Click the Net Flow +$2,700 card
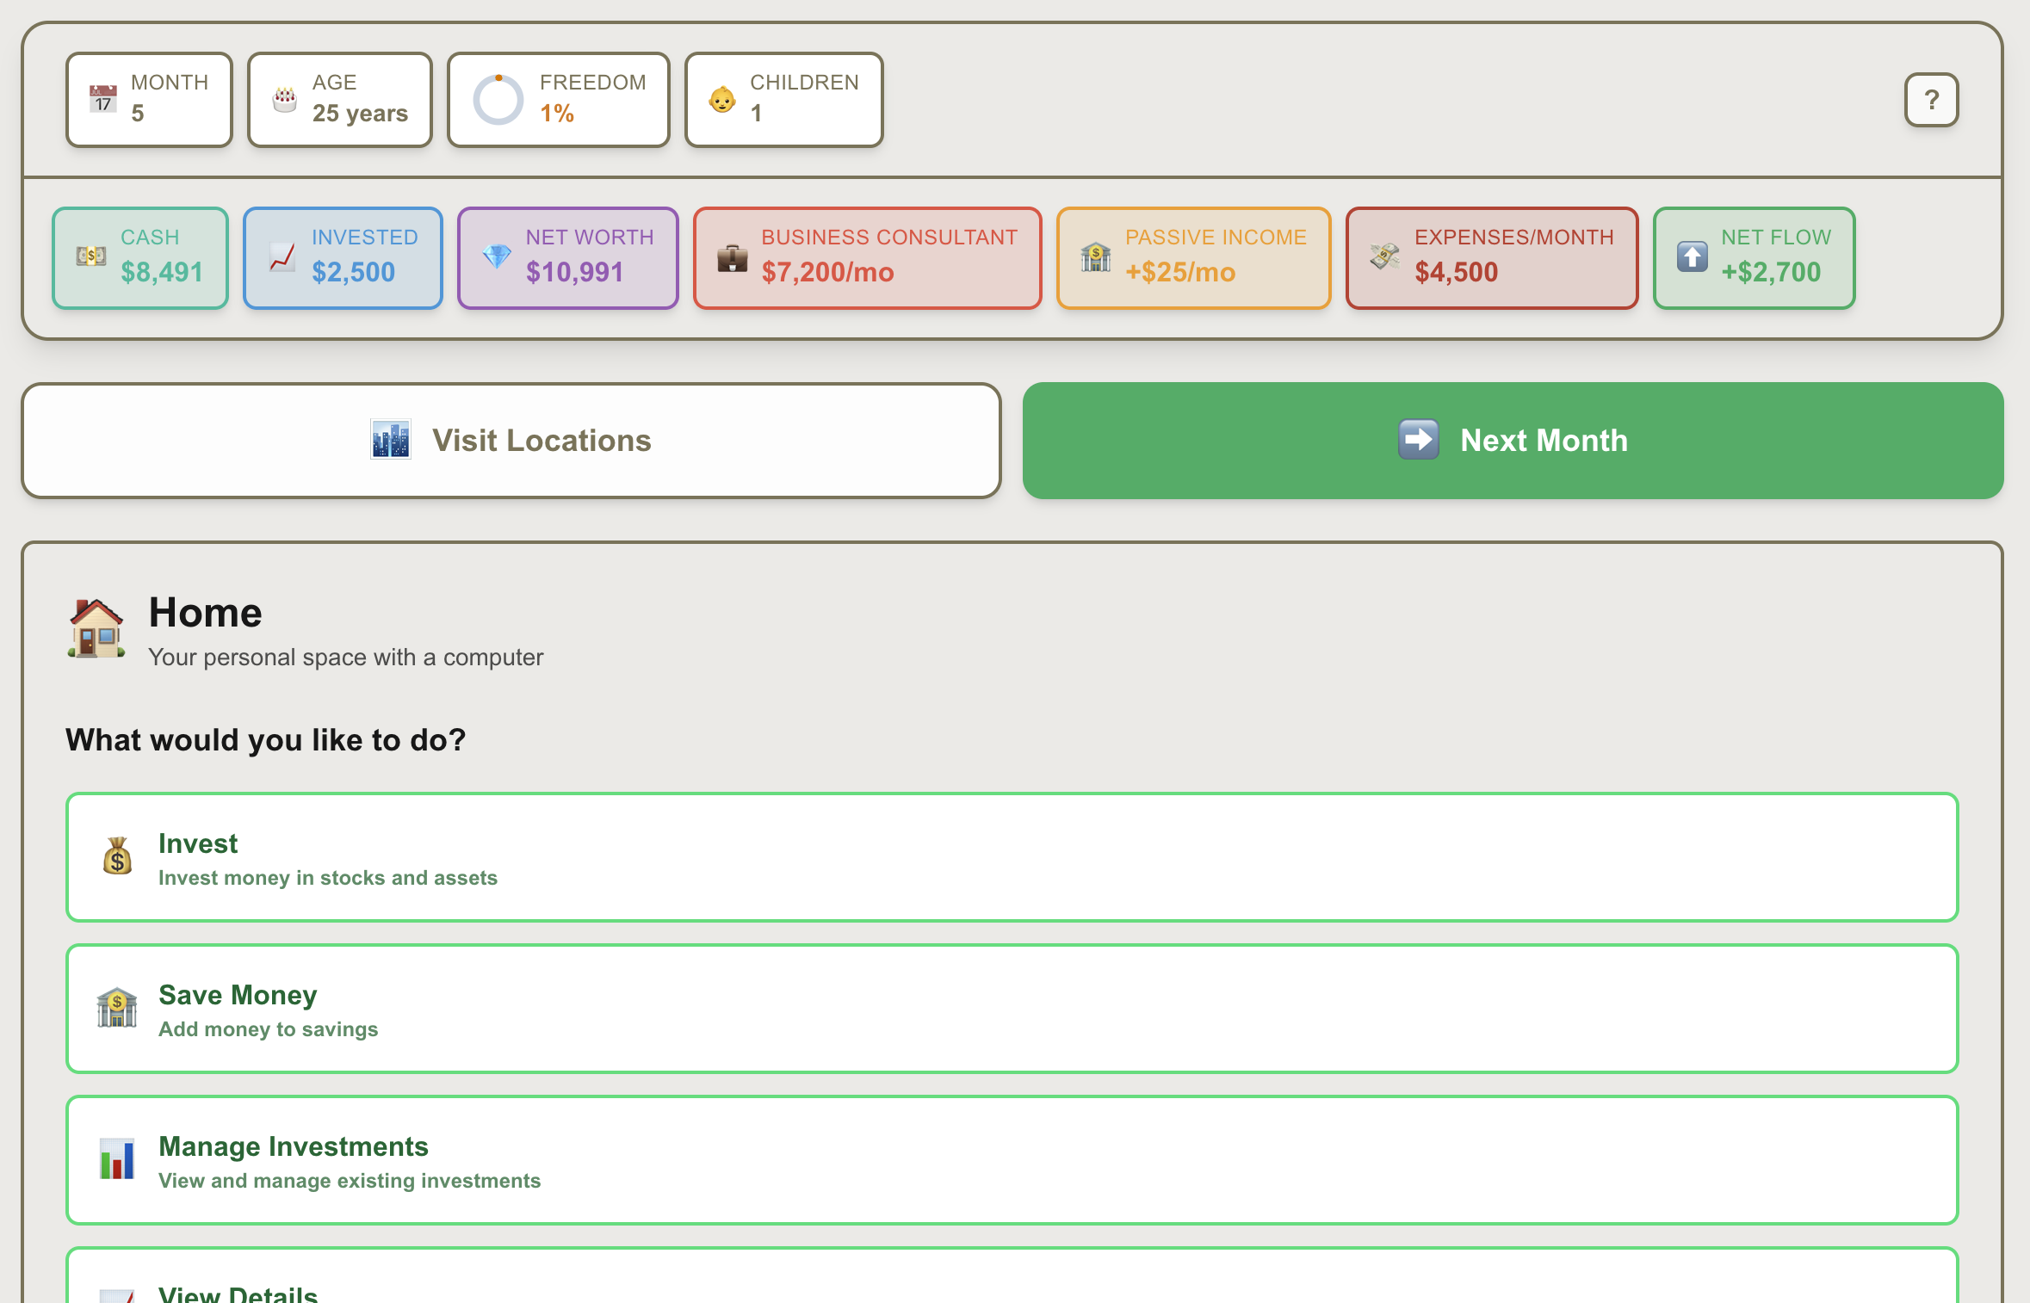The image size is (2030, 1303). (1753, 258)
